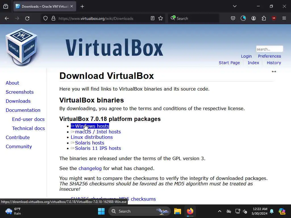Reload the current page
Screen dimensions: 291x218
coord(27,18)
